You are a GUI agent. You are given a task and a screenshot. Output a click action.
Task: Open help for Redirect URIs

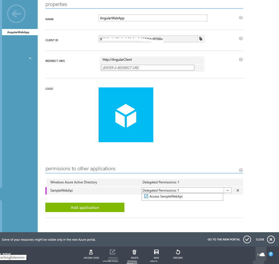click(241, 60)
